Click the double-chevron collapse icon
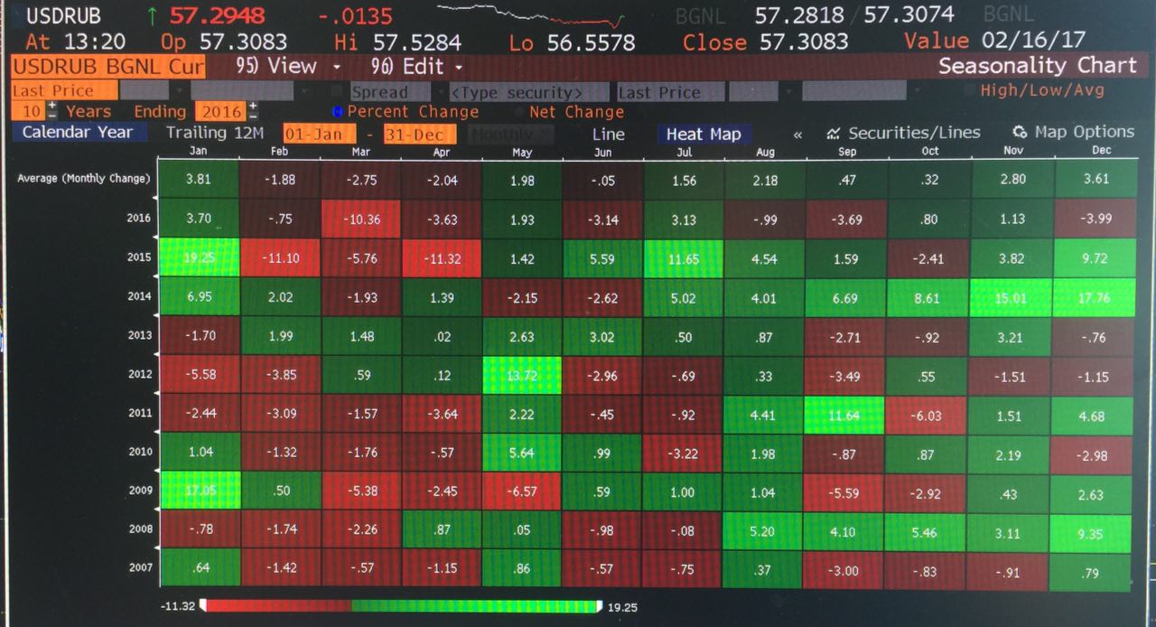Screen dimensions: 1156x627 pyautogui.click(x=798, y=135)
